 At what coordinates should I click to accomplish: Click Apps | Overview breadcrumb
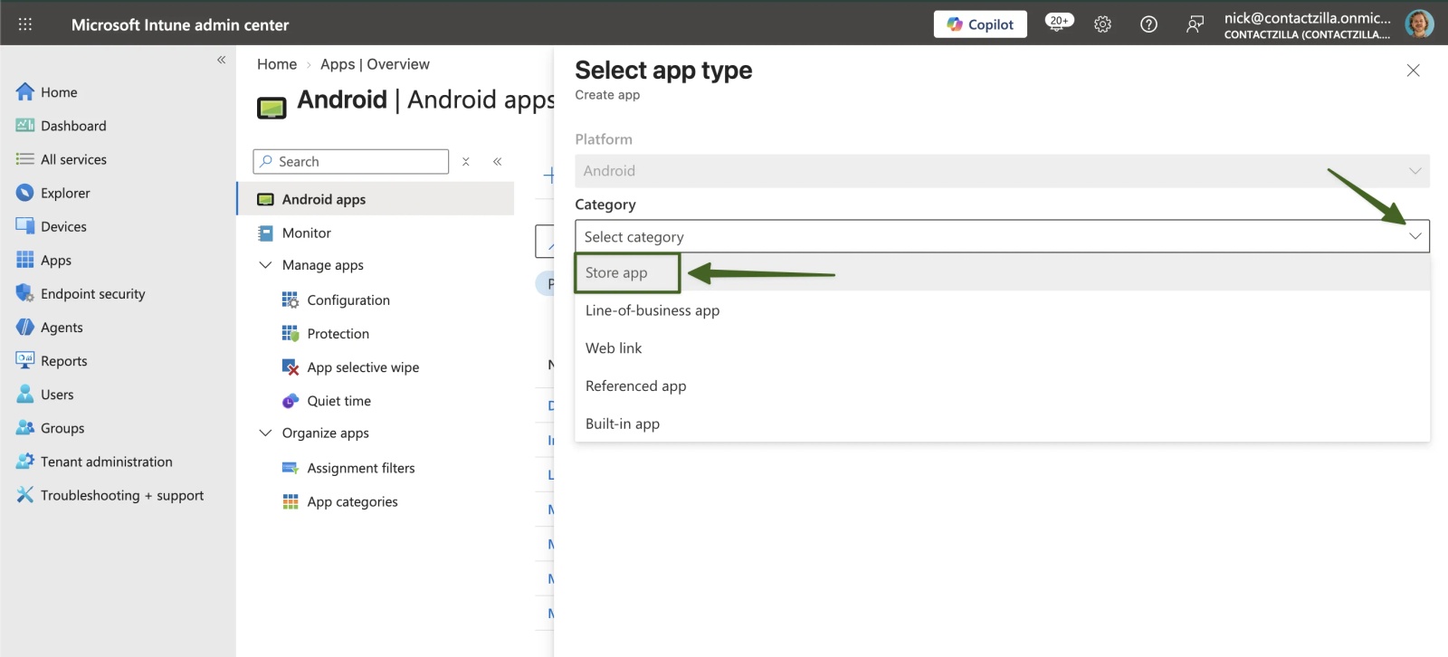(375, 64)
